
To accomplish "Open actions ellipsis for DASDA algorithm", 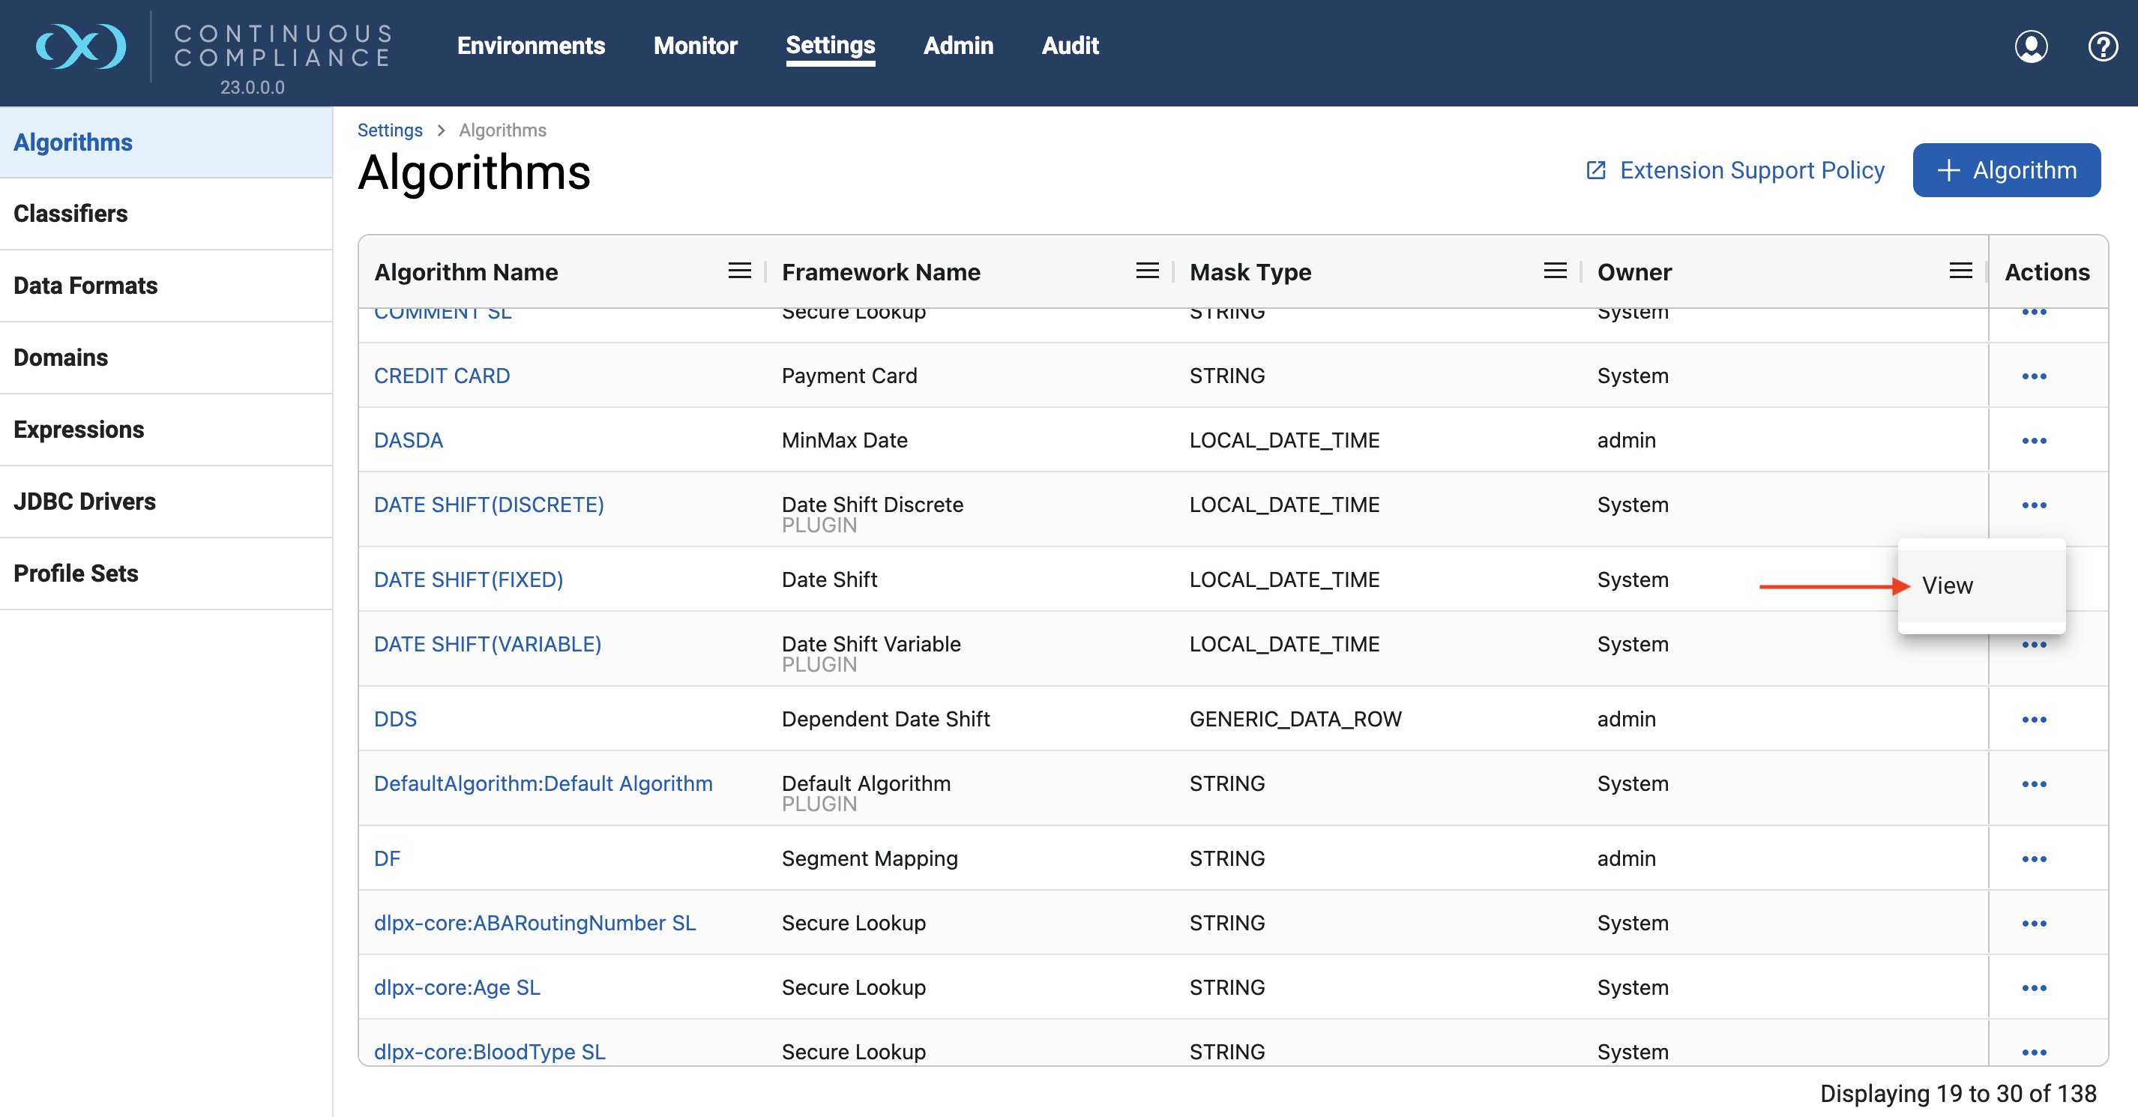I will pos(2033,441).
